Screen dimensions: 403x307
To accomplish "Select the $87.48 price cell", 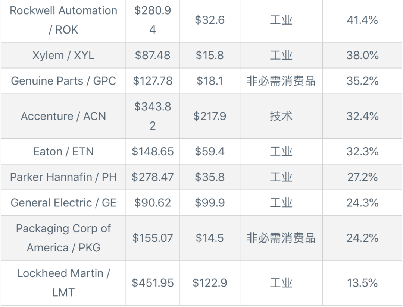I will pos(153,55).
